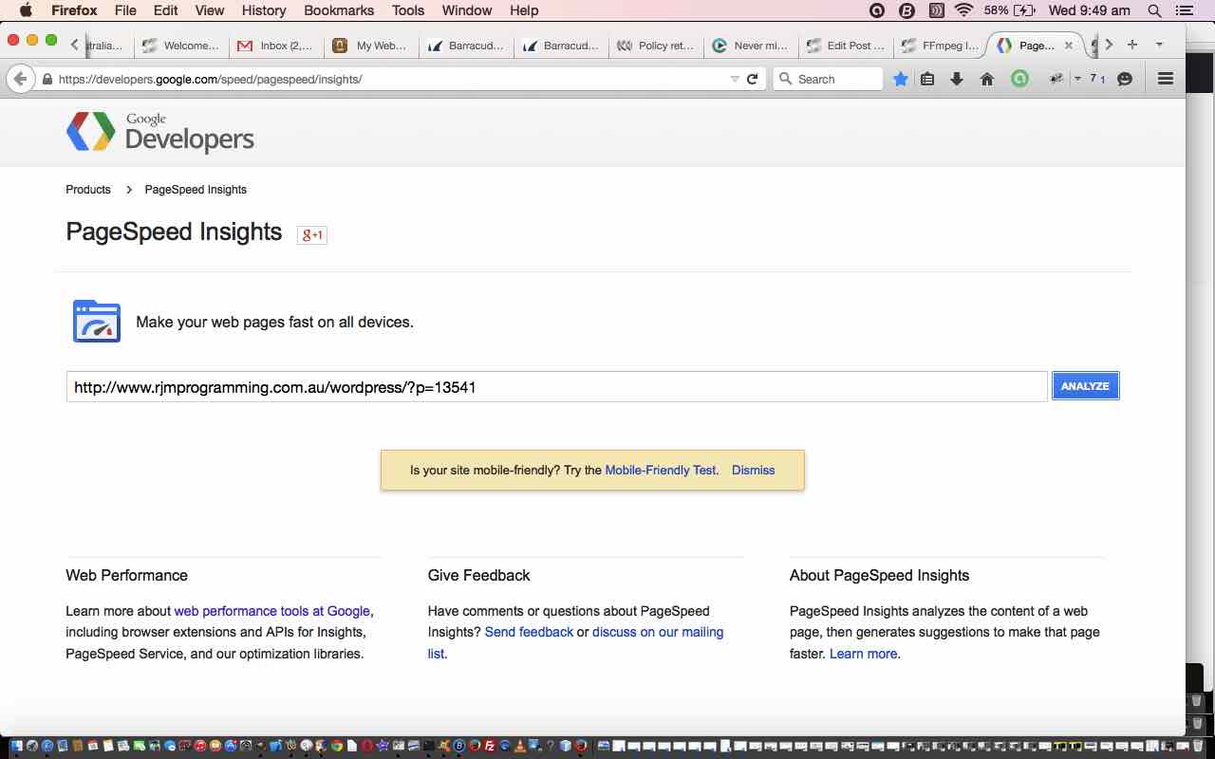Click the magnifier in the search box

(x=785, y=79)
